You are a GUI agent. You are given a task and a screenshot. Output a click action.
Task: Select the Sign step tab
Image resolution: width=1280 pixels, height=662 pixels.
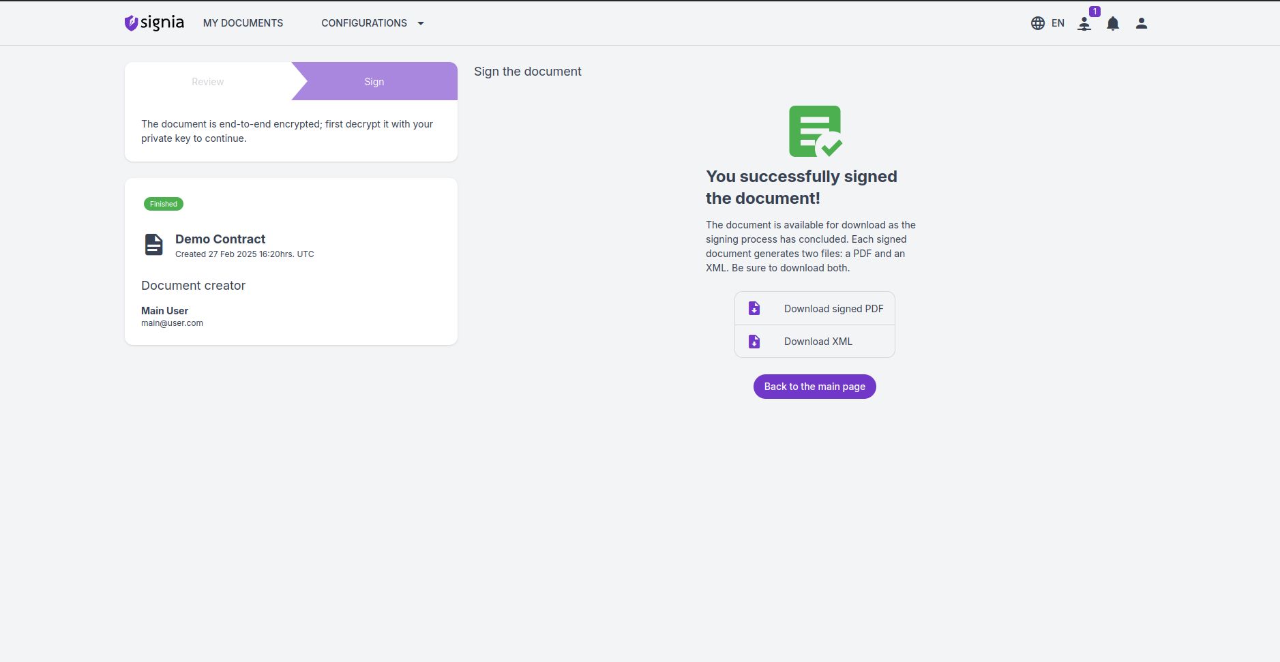(x=374, y=82)
